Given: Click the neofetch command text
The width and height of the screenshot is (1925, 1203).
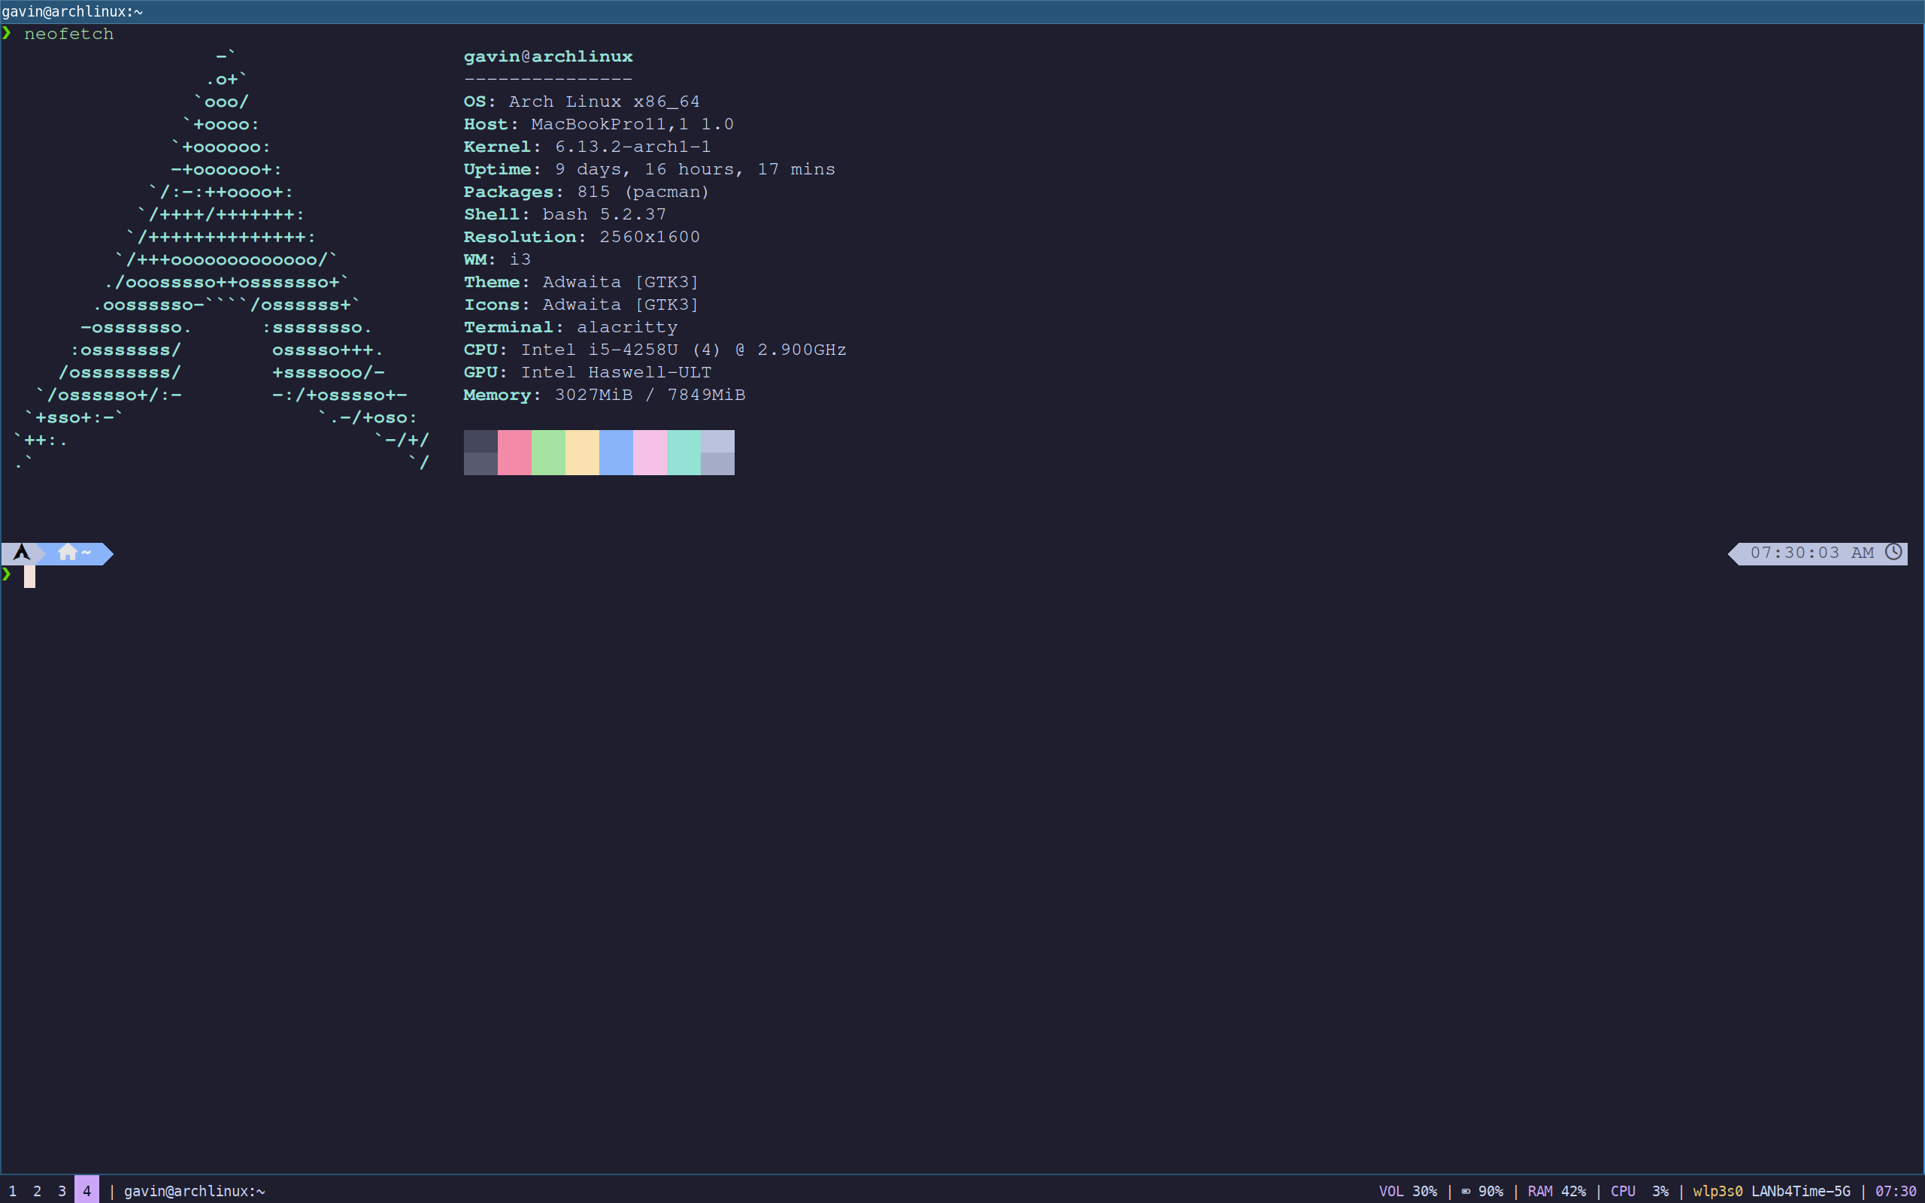Looking at the screenshot, I should click(69, 33).
